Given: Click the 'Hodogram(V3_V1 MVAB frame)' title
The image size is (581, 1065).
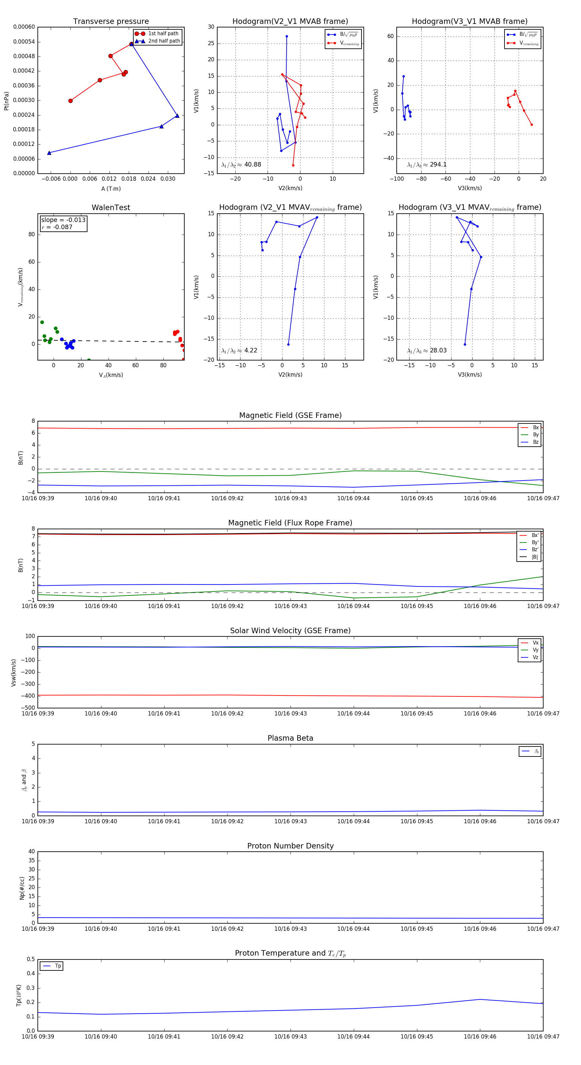Looking at the screenshot, I should tap(470, 22).
